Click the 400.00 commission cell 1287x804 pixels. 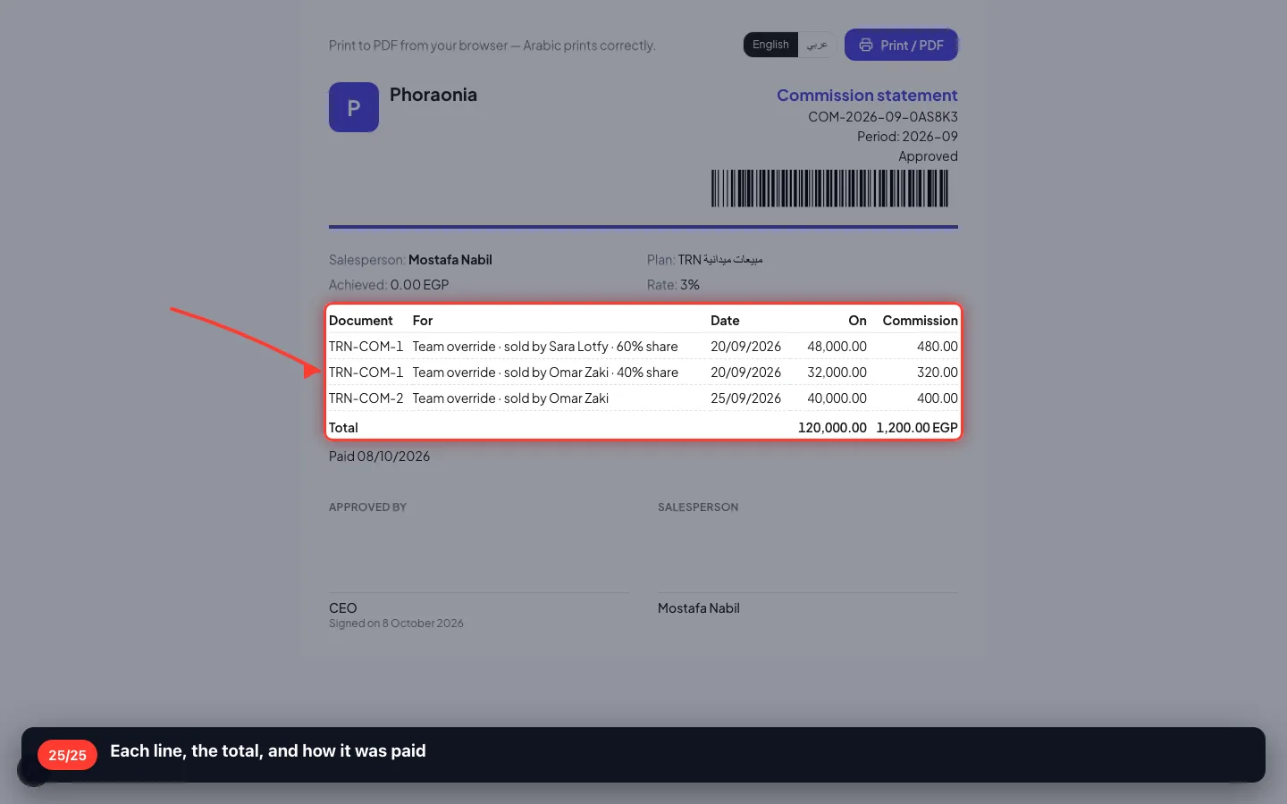[x=937, y=398]
